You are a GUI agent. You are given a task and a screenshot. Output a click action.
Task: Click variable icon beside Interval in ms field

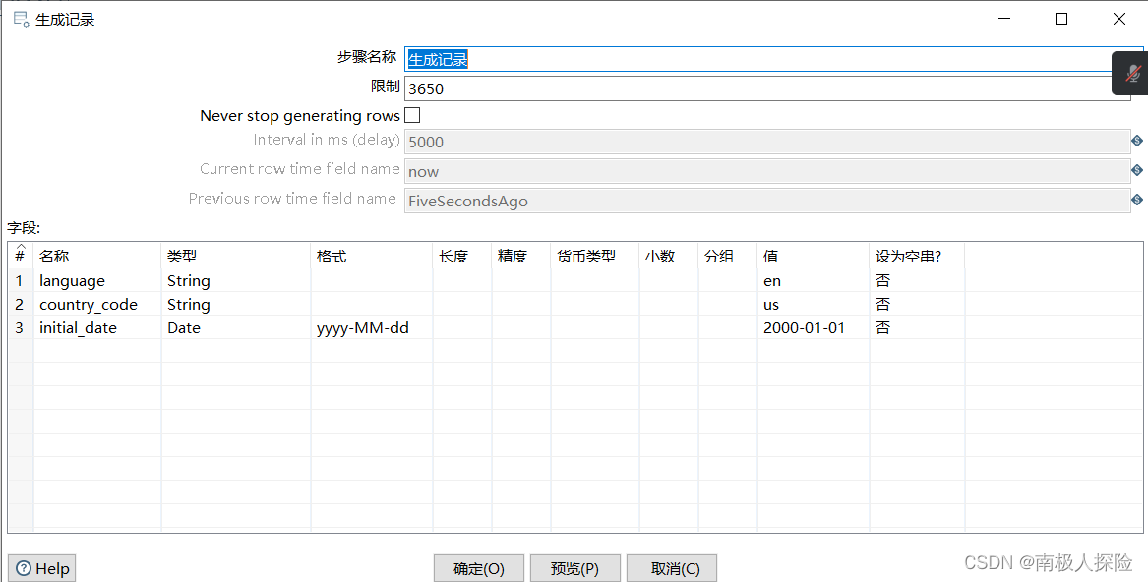click(x=1137, y=141)
